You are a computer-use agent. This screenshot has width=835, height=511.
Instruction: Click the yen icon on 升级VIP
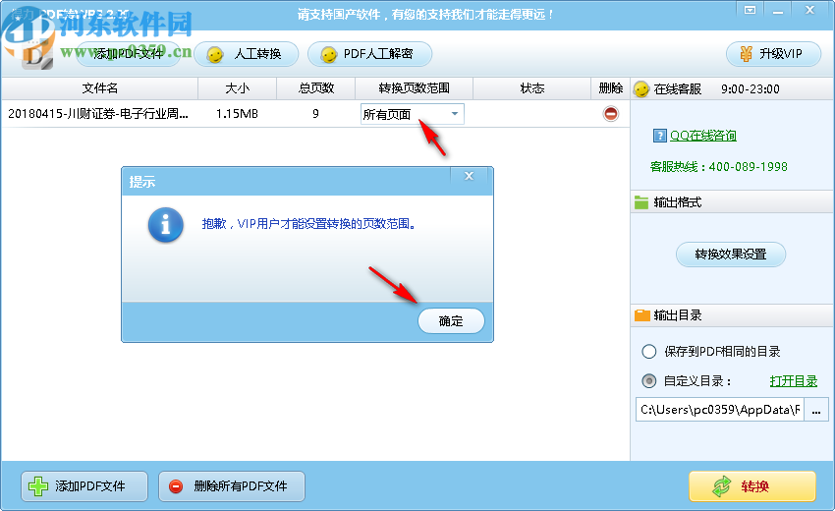point(746,54)
